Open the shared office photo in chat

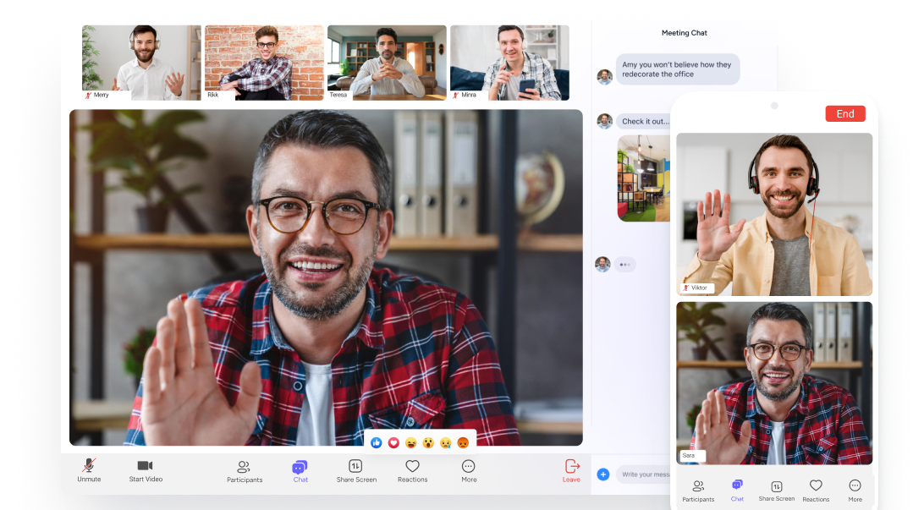coord(644,178)
